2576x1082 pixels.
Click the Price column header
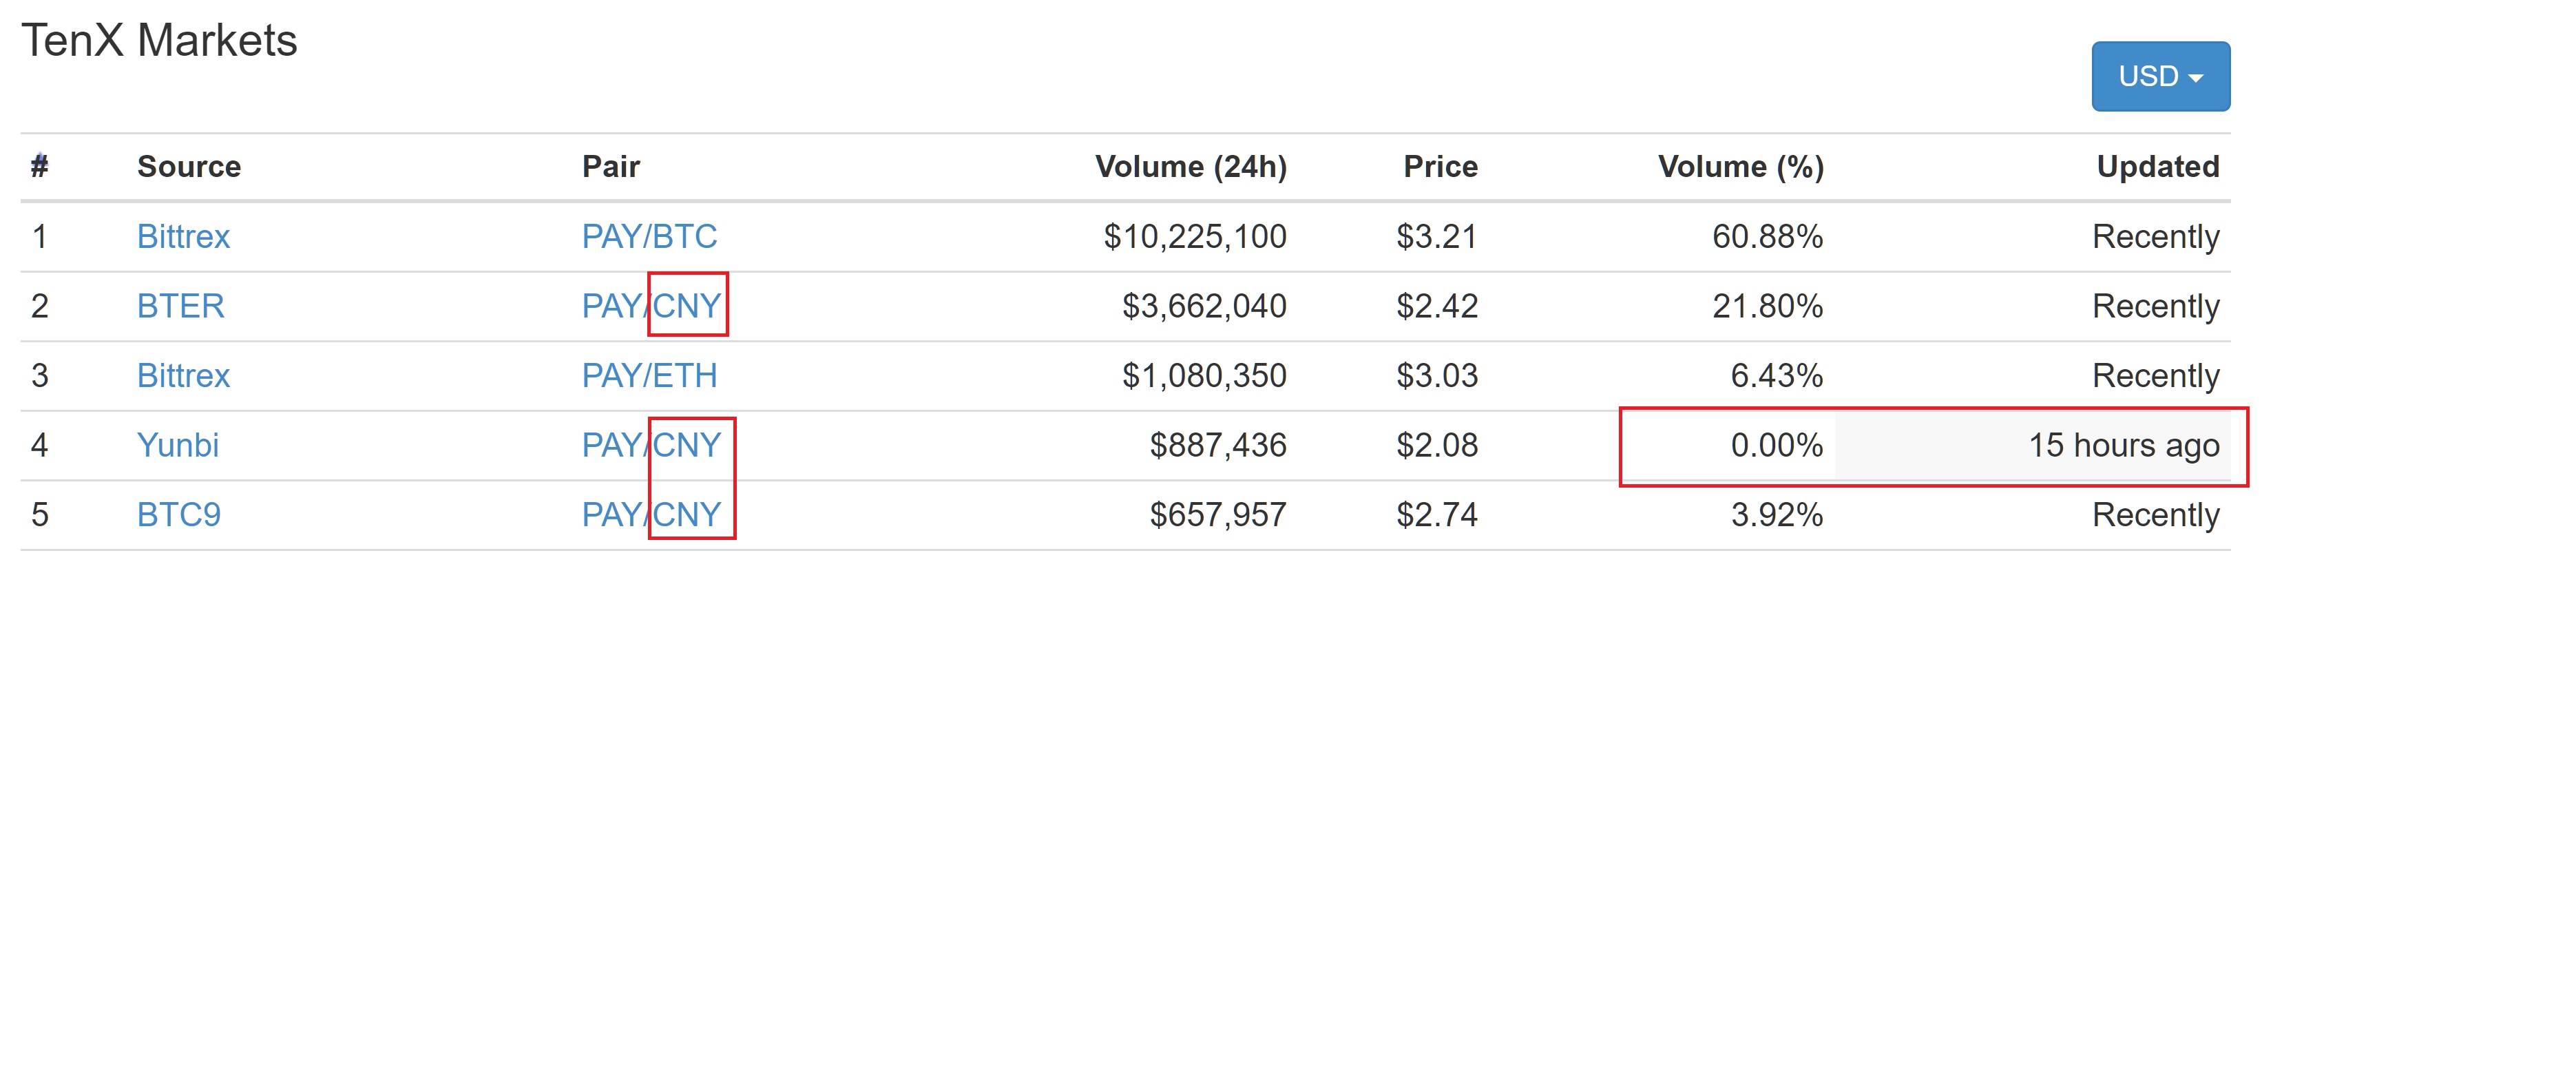[x=1440, y=166]
